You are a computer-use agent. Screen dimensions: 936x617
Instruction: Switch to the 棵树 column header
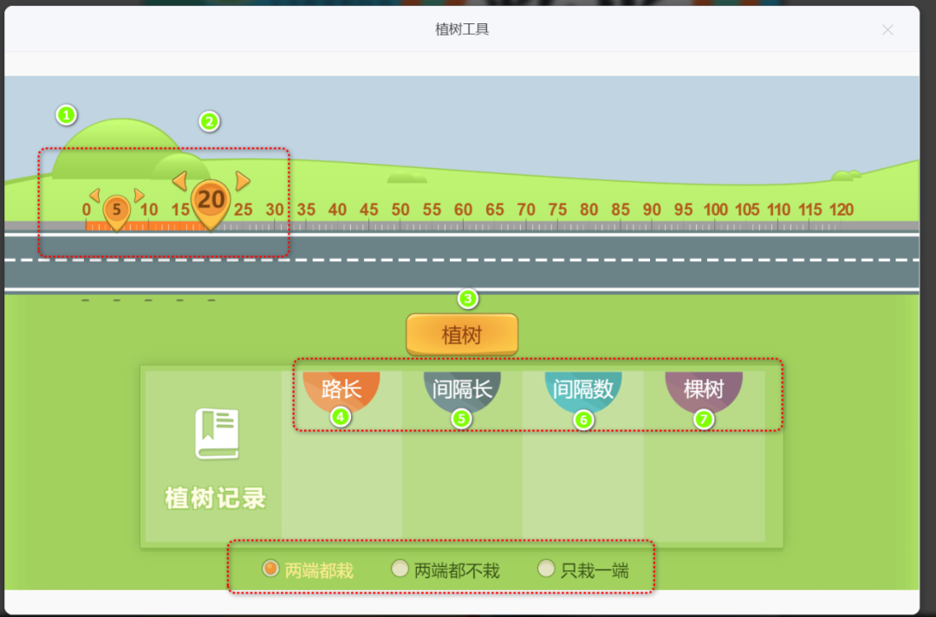point(703,389)
